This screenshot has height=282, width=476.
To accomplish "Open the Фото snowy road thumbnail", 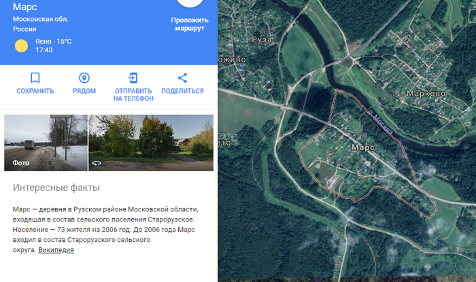I will [46, 143].
